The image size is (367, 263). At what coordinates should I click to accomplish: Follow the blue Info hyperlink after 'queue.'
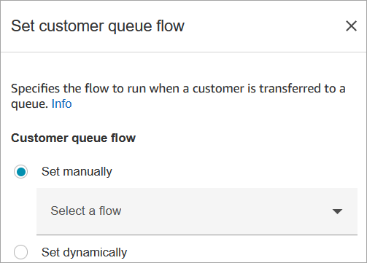(x=61, y=103)
